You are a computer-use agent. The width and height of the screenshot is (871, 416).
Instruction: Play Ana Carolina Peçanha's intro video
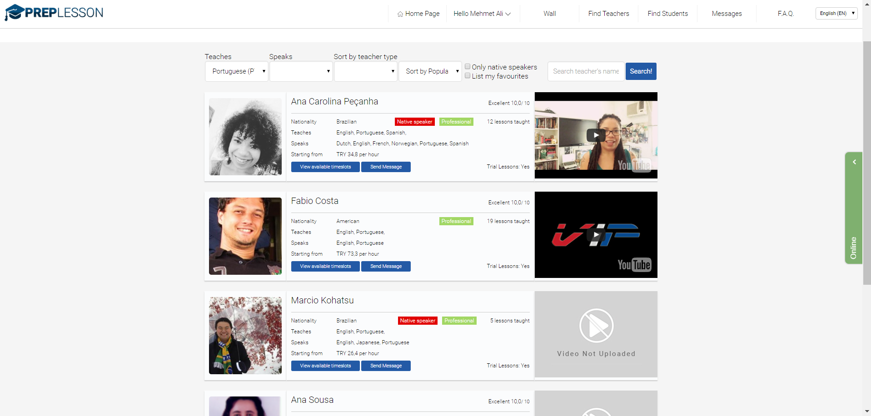click(x=596, y=135)
